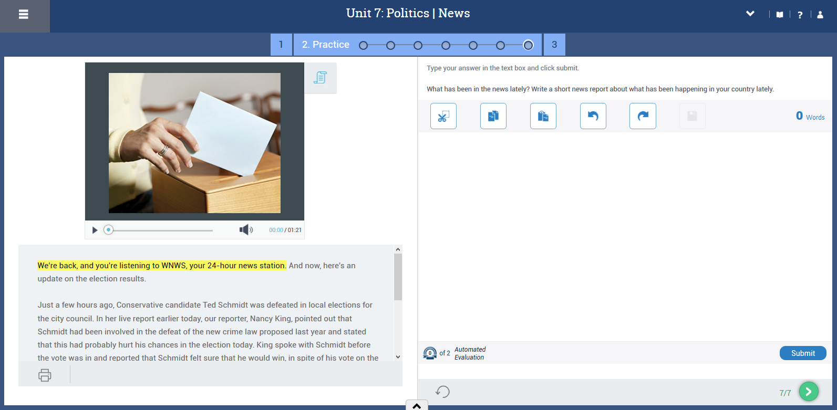Open the user profile icon

point(820,15)
